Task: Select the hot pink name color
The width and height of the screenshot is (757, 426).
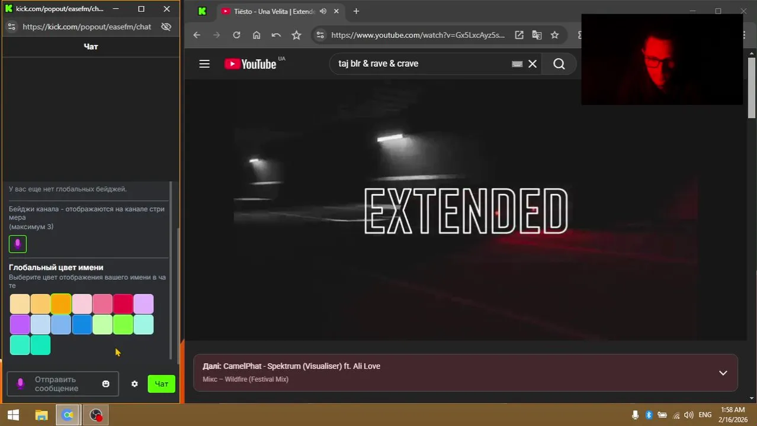Action: 102,304
